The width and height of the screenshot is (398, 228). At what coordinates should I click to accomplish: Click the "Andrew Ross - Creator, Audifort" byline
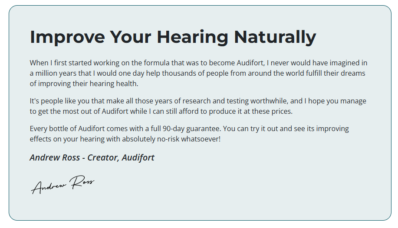point(92,157)
